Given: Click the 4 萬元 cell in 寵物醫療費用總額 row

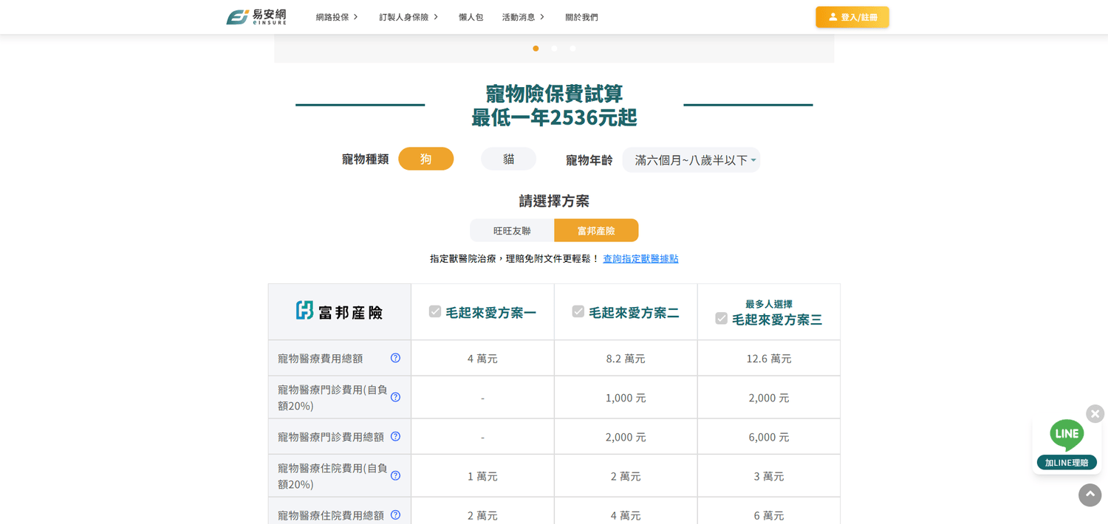Looking at the screenshot, I should point(482,358).
